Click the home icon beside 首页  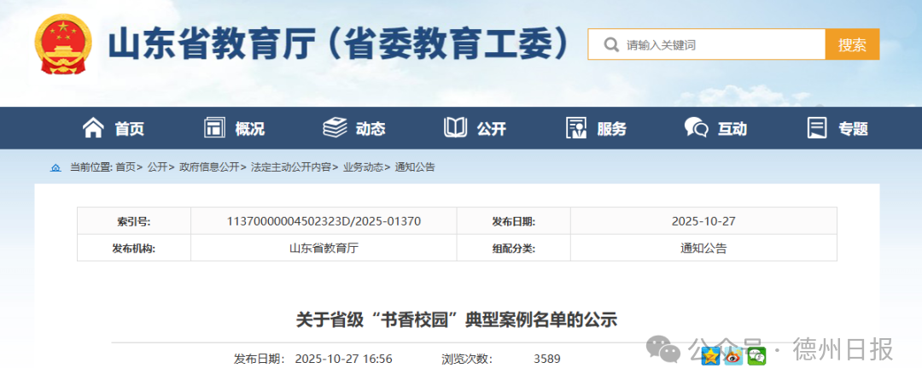coord(93,128)
